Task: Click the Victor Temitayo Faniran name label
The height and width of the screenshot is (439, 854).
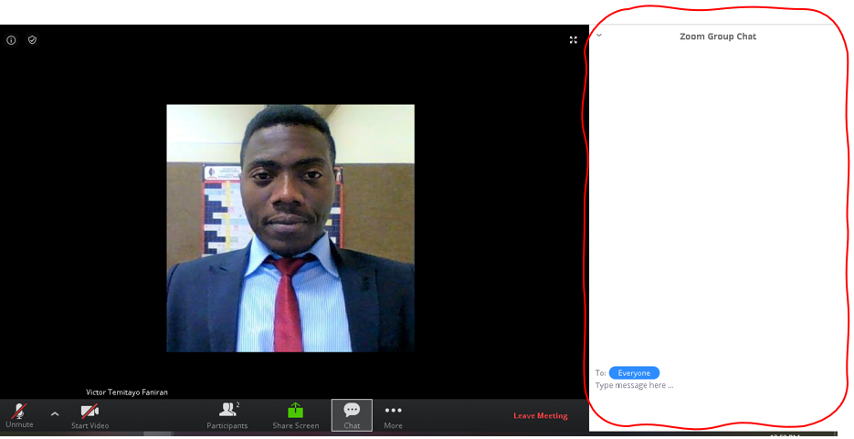Action: pos(127,392)
